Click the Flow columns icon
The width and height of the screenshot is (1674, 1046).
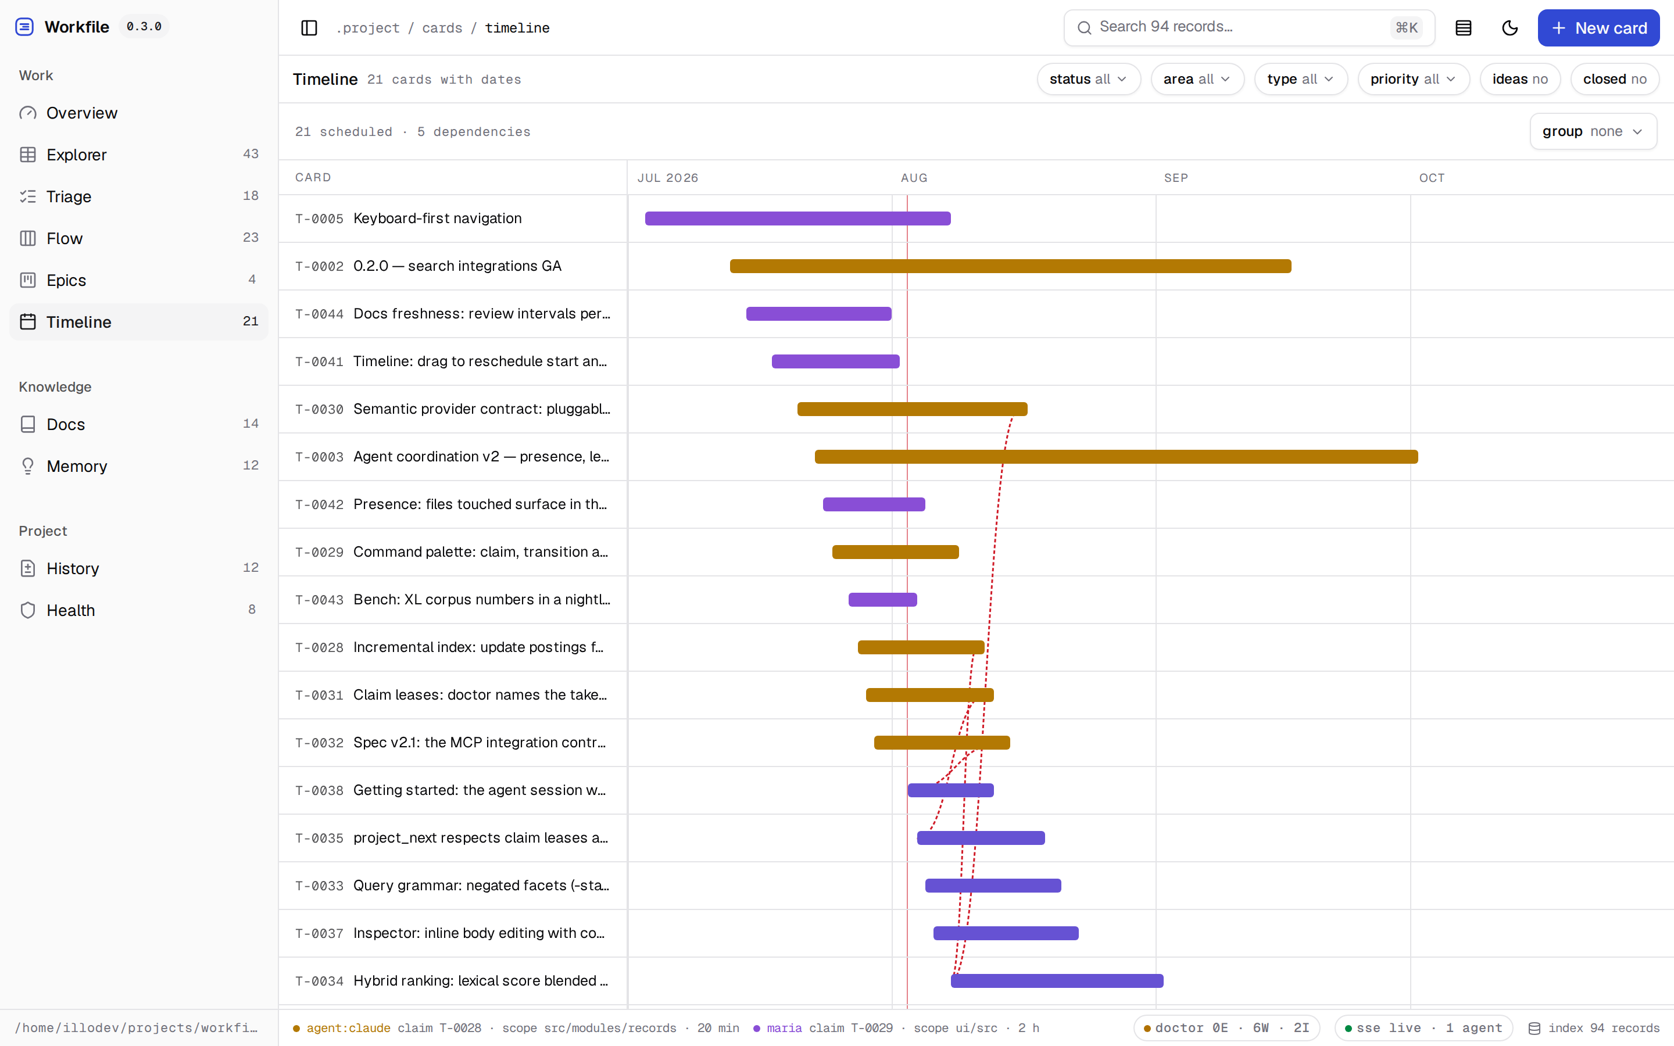[x=28, y=239]
